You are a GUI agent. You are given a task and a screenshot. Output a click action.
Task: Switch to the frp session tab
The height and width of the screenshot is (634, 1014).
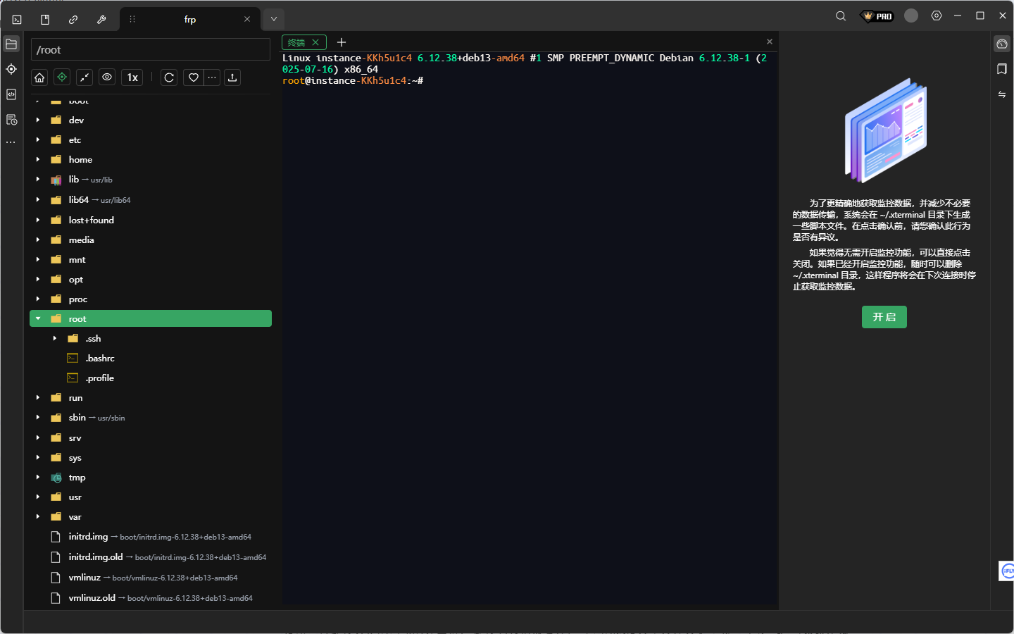[x=190, y=20]
